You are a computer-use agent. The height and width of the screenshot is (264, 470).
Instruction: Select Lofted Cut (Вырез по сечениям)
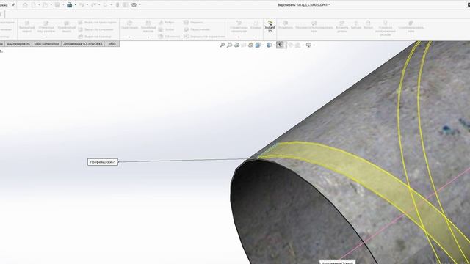pos(95,29)
